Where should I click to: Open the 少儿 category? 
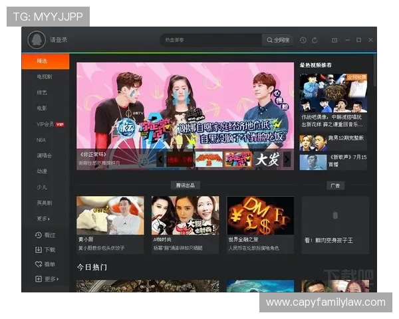42,187
